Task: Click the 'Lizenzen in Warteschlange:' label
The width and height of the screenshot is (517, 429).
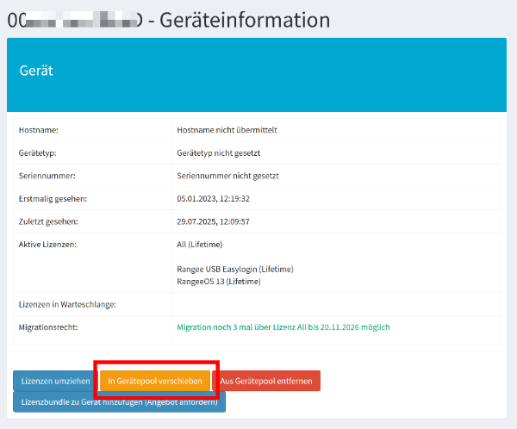Action: click(x=67, y=305)
